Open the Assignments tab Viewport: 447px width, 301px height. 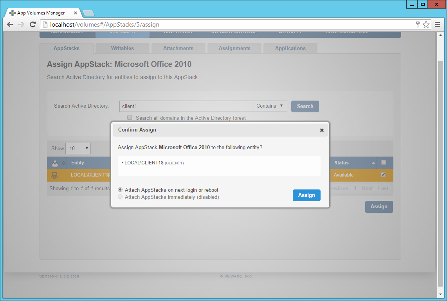point(234,49)
